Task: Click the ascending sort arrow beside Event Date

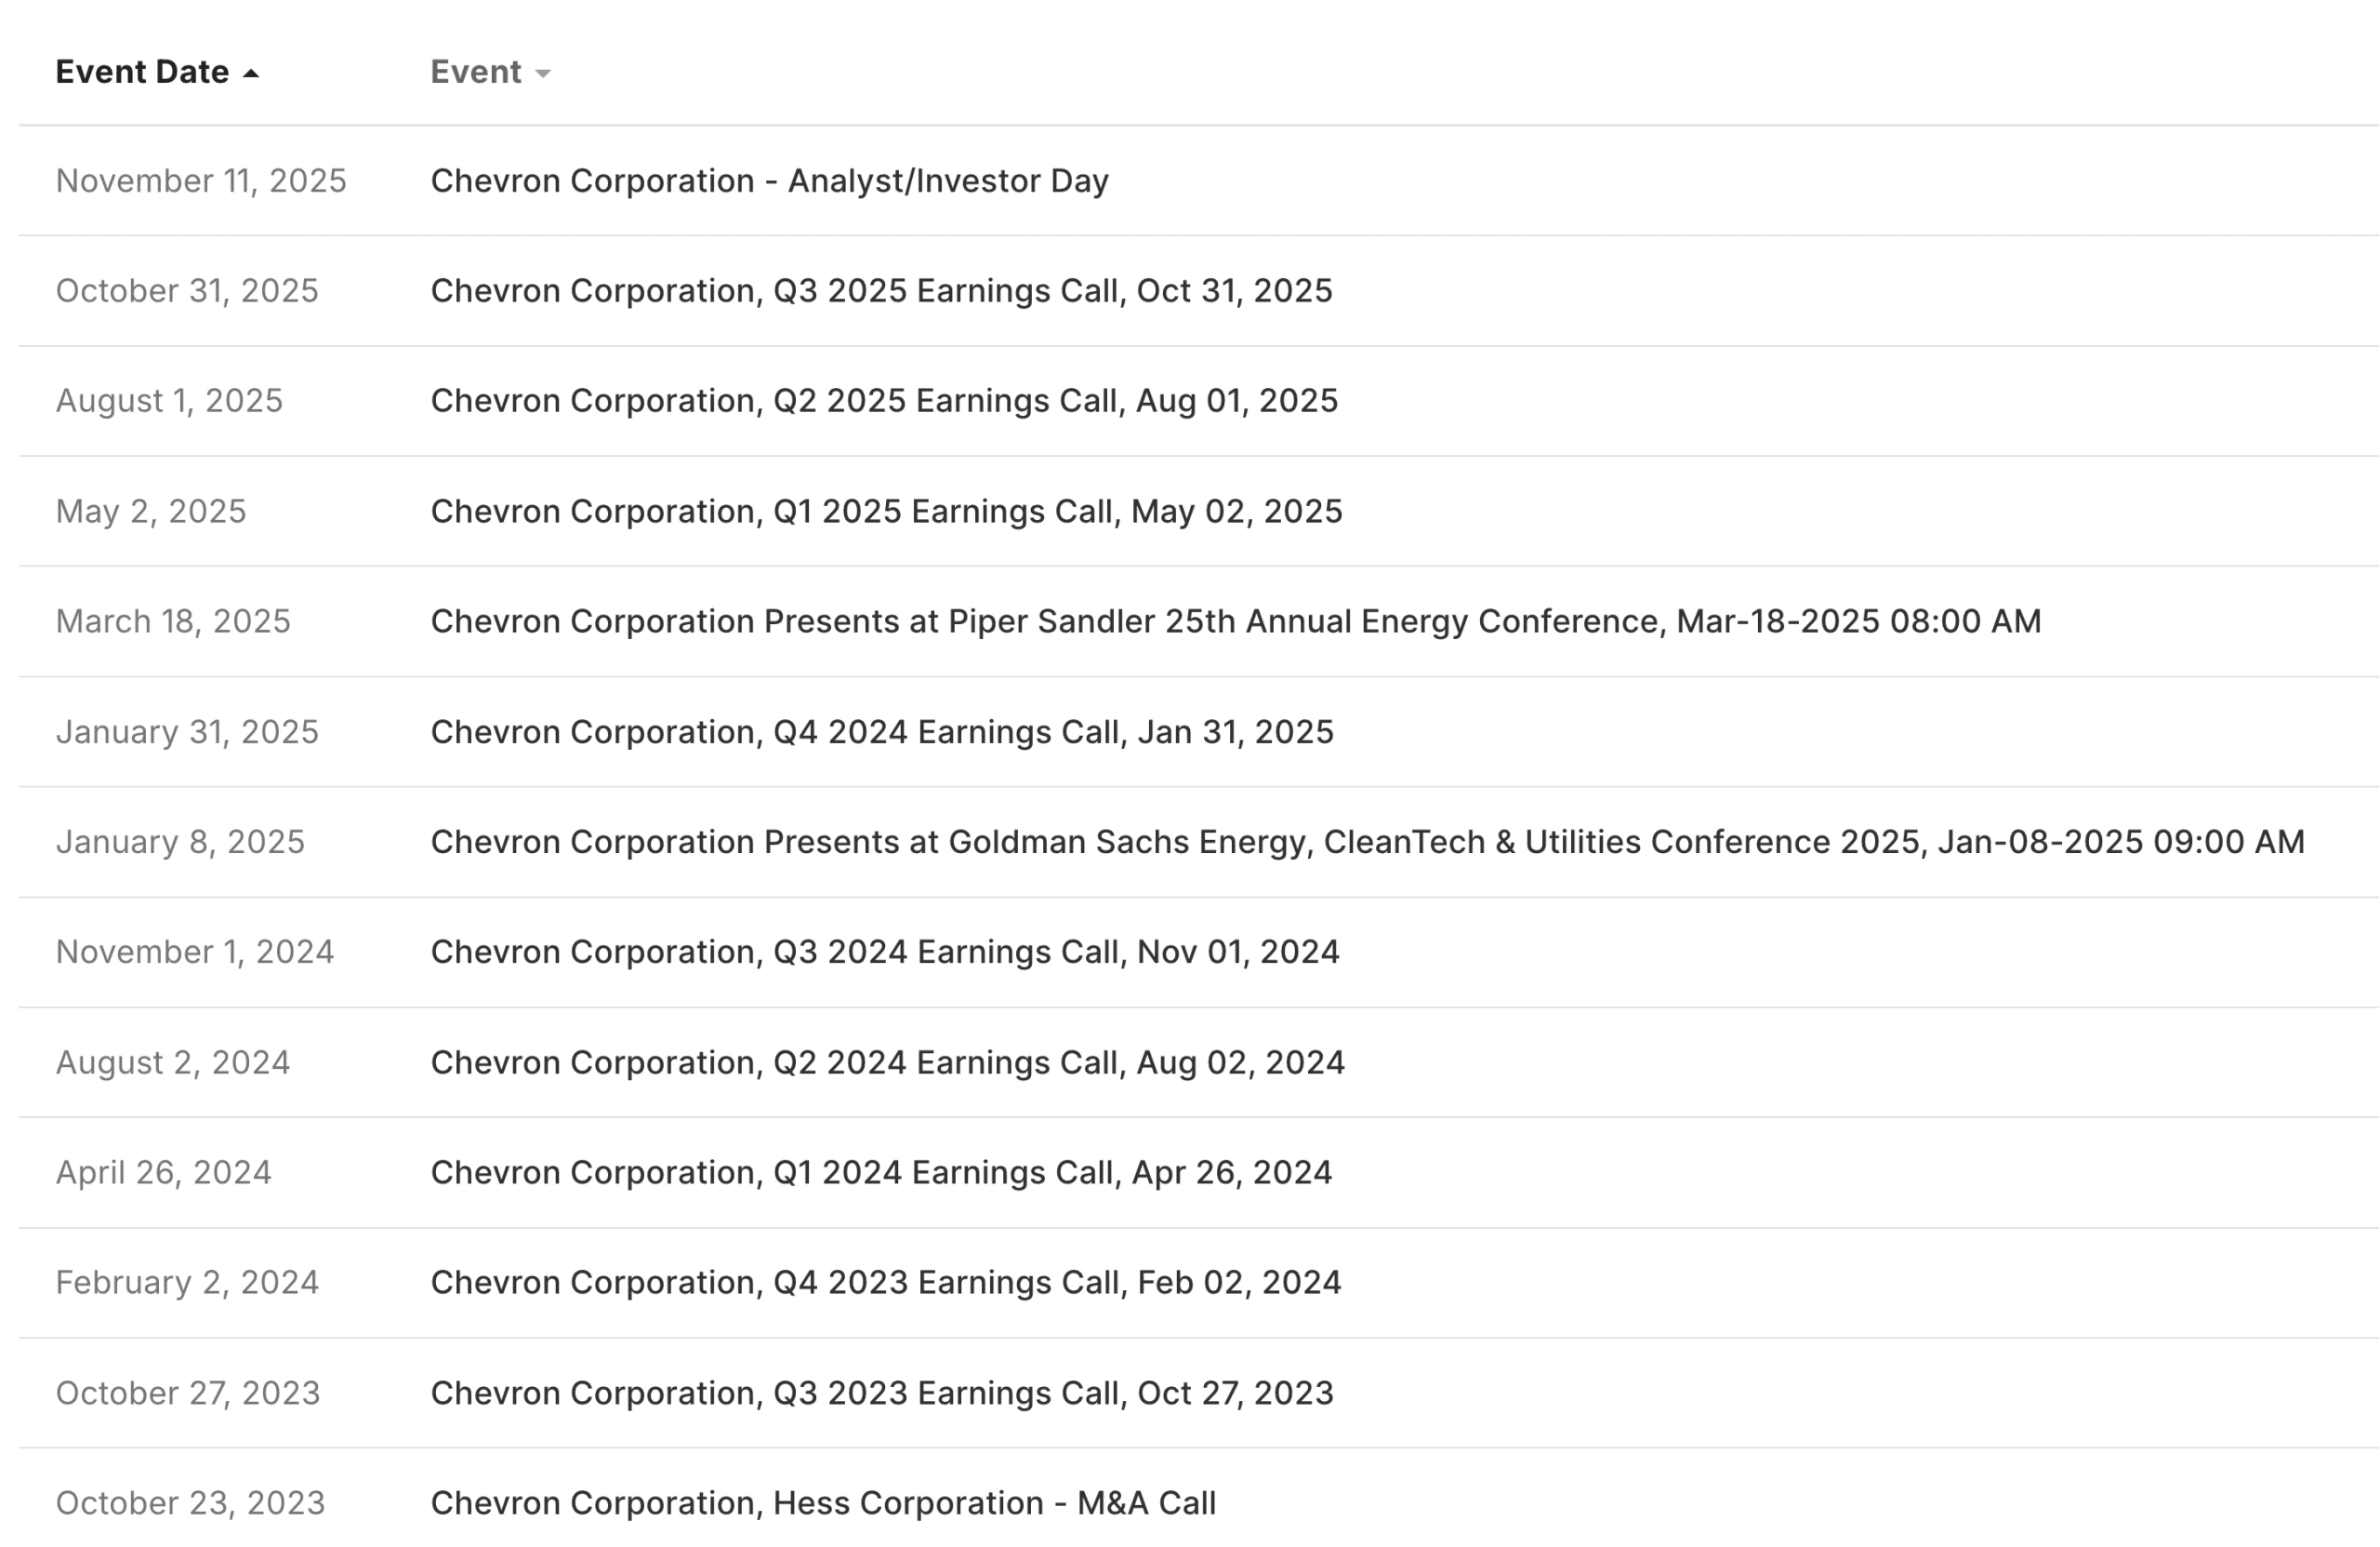Action: tap(250, 71)
